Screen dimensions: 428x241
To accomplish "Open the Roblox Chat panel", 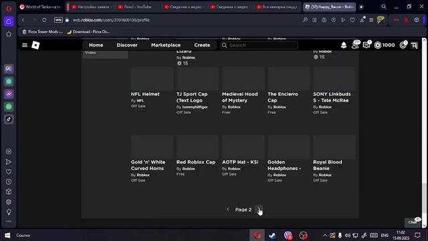I will [413, 222].
